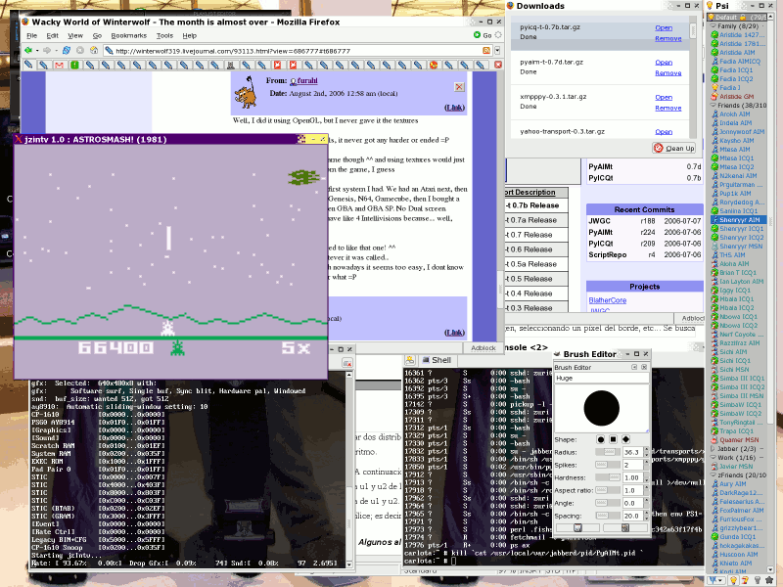Click the RSS feed icon in the address bar
Screen dimensions: 783x587
488,48
